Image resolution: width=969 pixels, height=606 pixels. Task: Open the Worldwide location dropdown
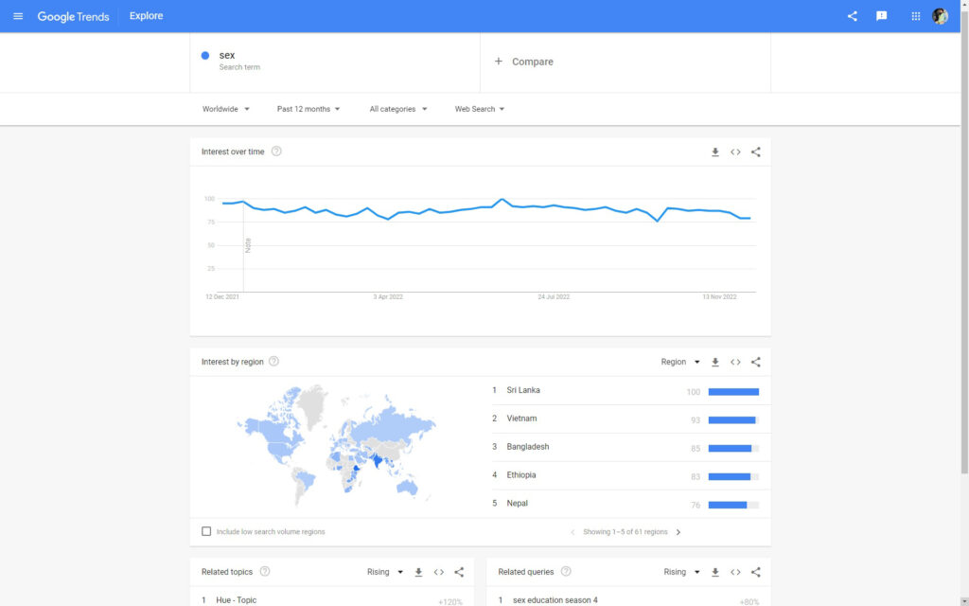(226, 109)
